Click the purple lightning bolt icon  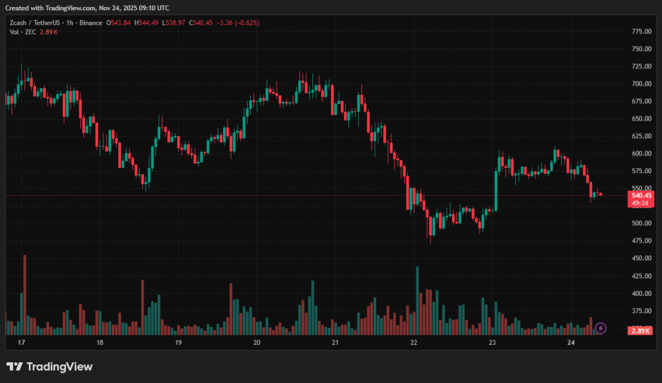pos(601,328)
